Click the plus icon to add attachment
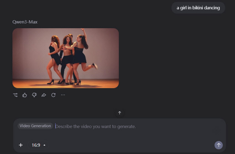 point(21,145)
